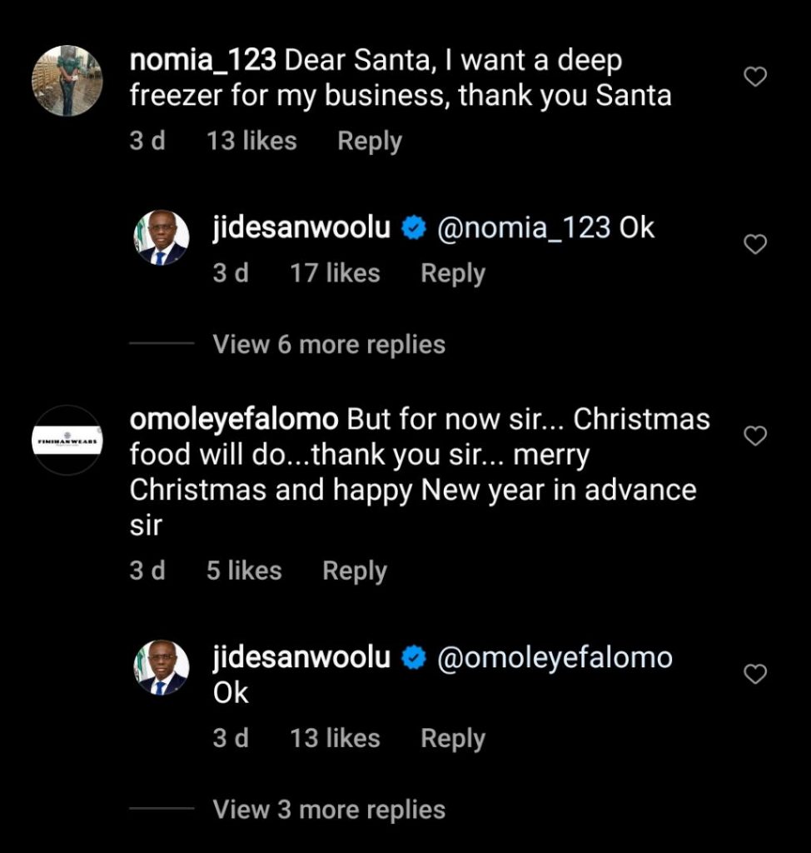
Task: View the 13 likes on nomia_123's comment
Action: pos(251,142)
